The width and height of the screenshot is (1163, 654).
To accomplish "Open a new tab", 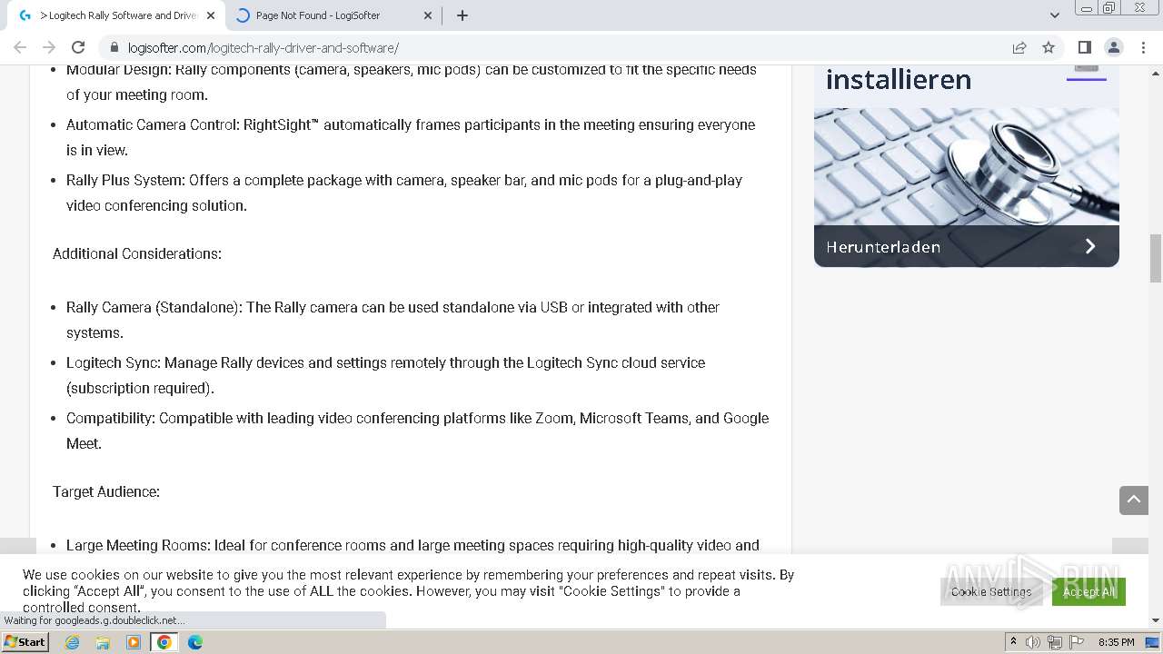I will click(x=462, y=15).
